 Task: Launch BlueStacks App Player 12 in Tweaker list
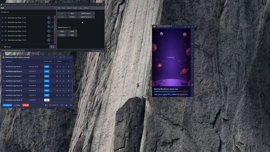[49, 18]
